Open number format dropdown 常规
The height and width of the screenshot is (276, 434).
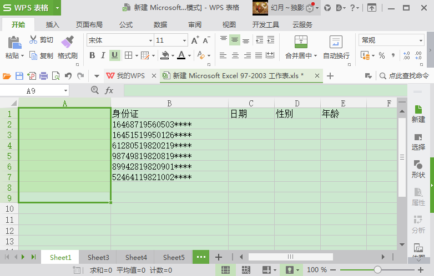pos(421,40)
